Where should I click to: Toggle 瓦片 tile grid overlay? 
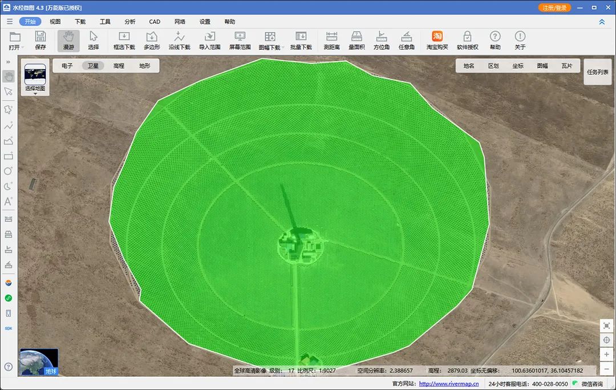[567, 66]
